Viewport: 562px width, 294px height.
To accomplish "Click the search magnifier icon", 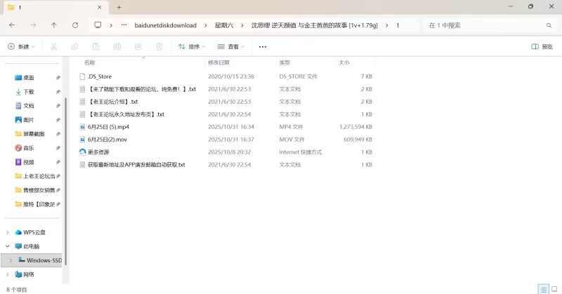I will pos(549,25).
